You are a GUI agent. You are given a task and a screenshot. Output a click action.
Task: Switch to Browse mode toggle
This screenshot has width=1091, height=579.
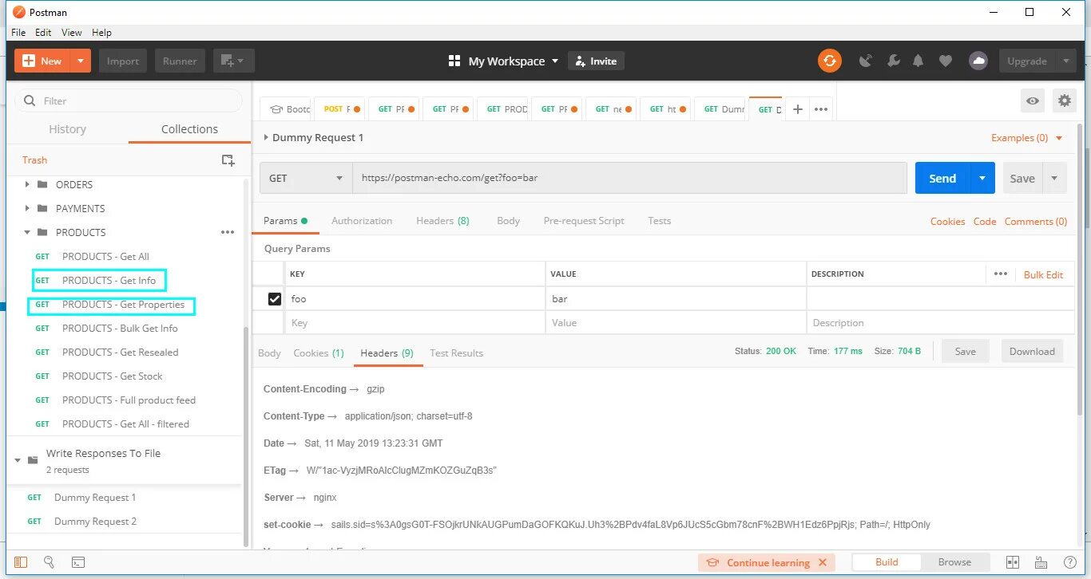pyautogui.click(x=954, y=562)
